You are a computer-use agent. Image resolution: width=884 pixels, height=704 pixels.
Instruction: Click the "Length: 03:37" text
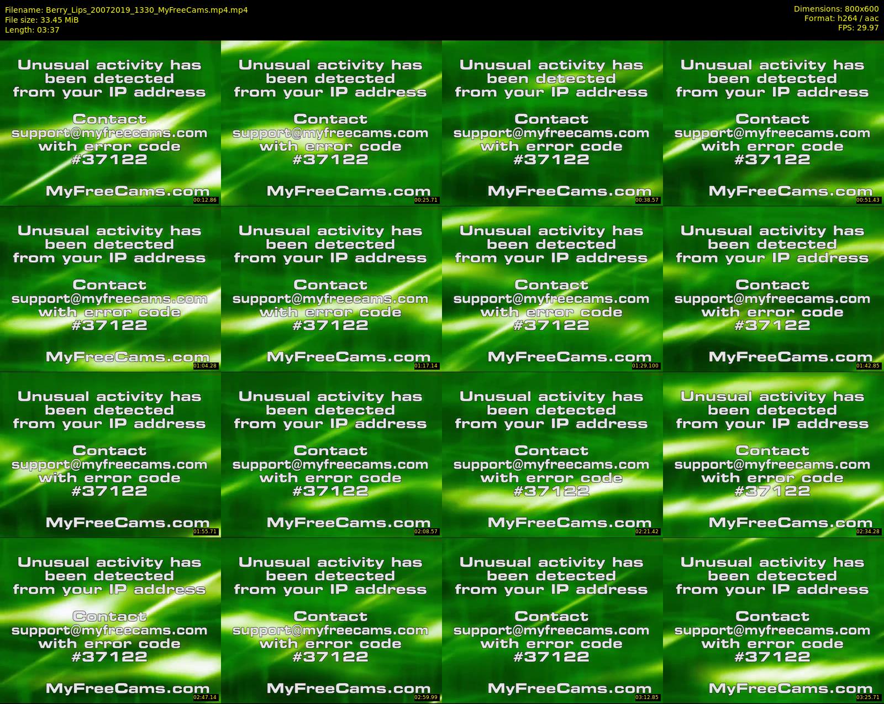[x=32, y=30]
